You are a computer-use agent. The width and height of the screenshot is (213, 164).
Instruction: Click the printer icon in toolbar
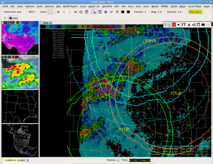[106, 12]
